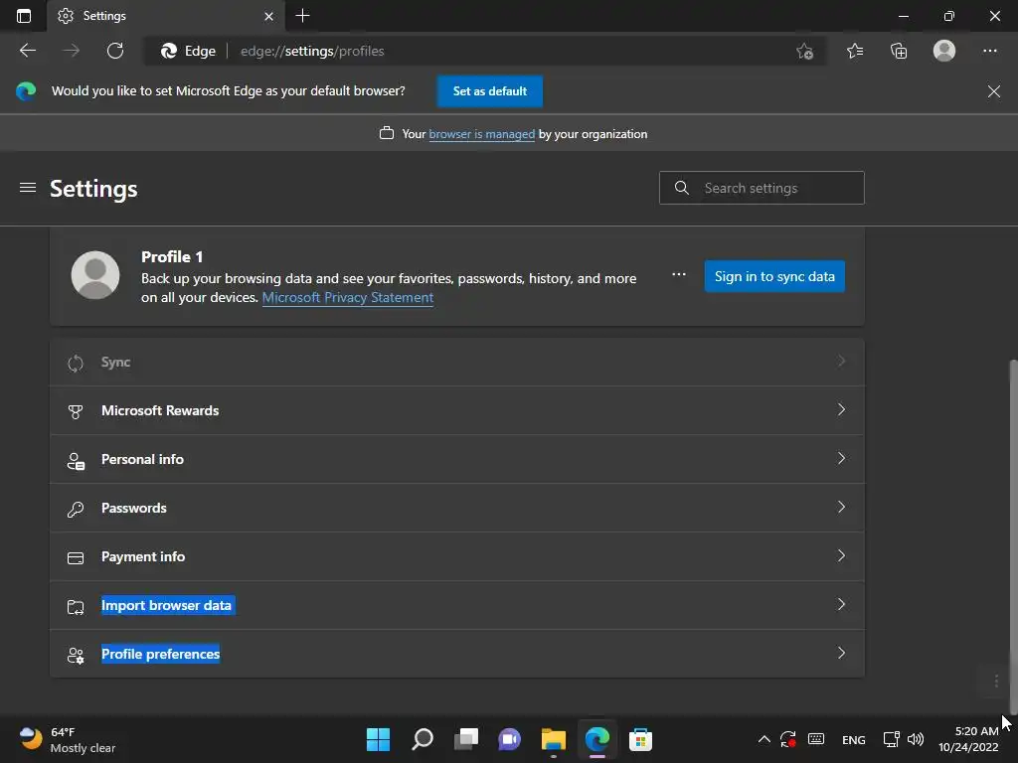Click Set as default button

pos(489,91)
